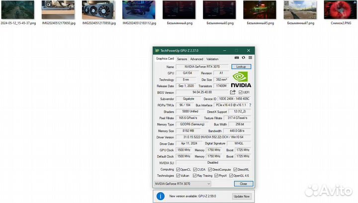Image resolution: width=358 pixels, height=203 pixels.
Task: Click the Memory Size field 8192 MB
Action: pyautogui.click(x=188, y=131)
